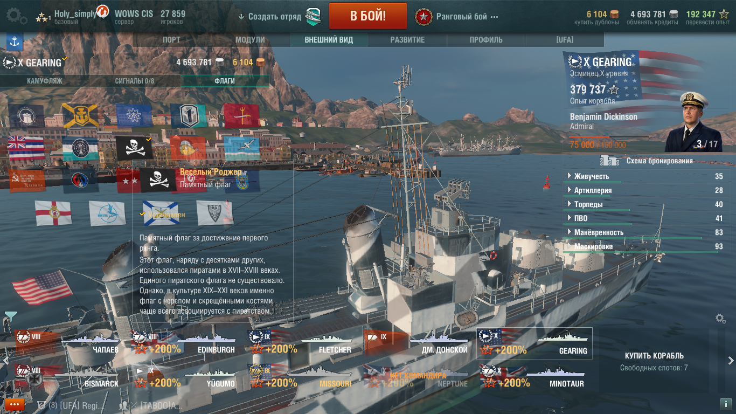Select the Hawaii Union Jack striped flag

(26, 148)
